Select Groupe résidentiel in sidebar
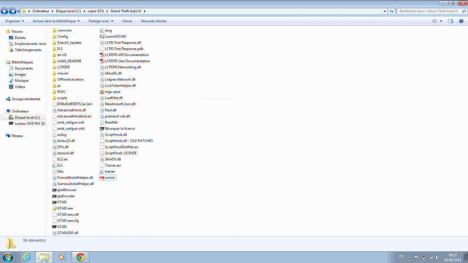 [26, 99]
